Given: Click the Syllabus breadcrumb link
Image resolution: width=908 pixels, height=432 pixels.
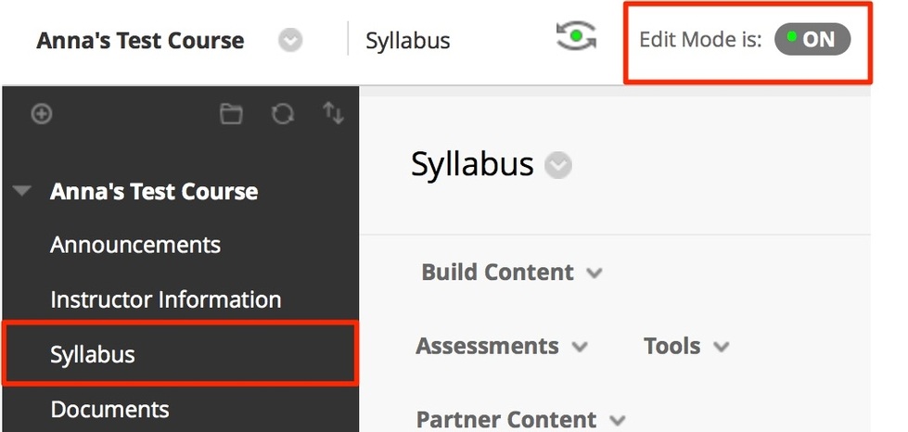Looking at the screenshot, I should [408, 41].
